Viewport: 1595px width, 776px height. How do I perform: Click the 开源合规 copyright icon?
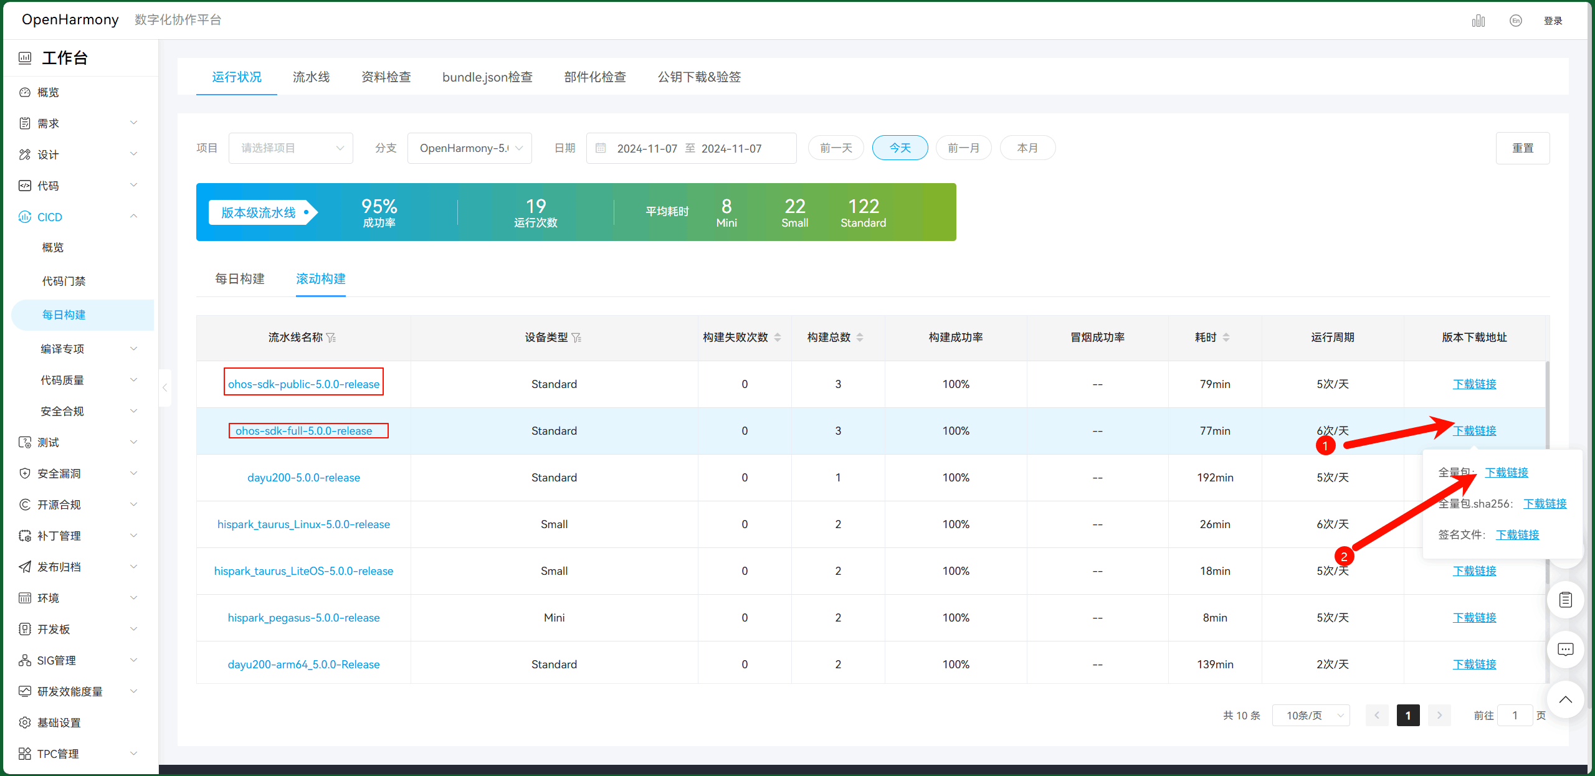(x=25, y=504)
